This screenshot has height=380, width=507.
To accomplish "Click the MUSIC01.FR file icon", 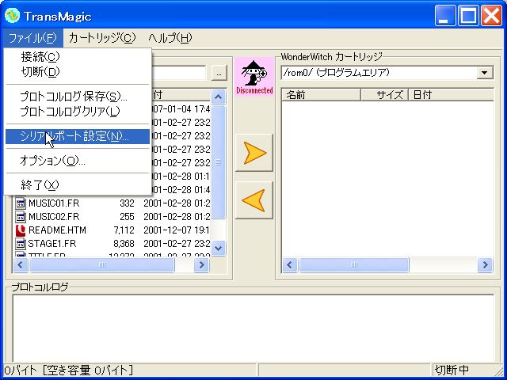I will click(x=21, y=203).
